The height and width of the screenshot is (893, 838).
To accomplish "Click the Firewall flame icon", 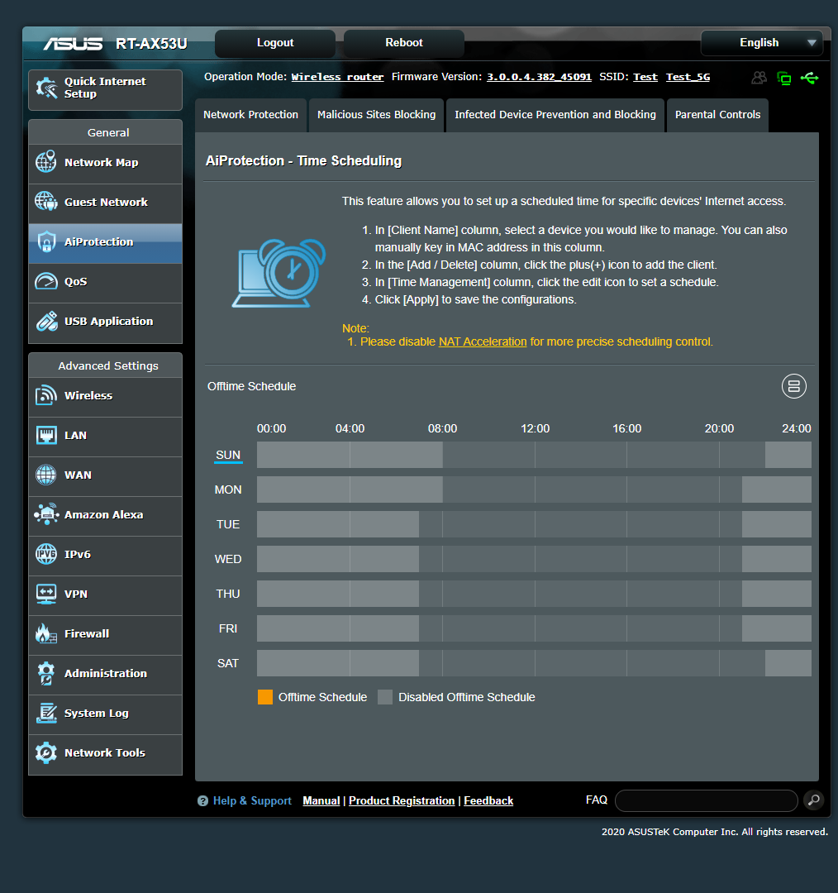I will tap(48, 634).
